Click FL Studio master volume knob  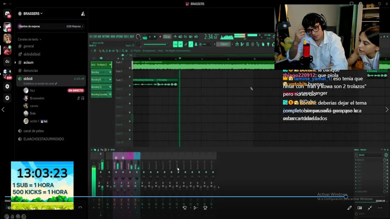pyautogui.click(x=138, y=37)
